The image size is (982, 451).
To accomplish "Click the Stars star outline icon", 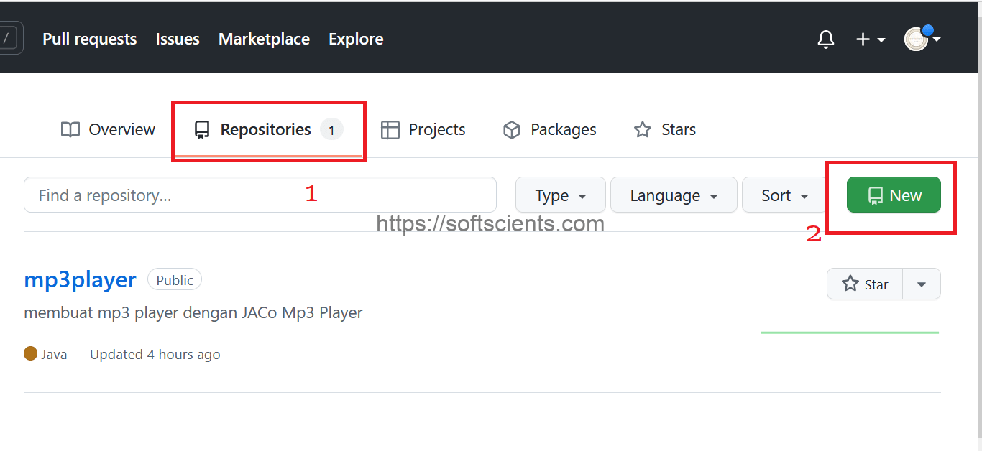I will pos(642,129).
